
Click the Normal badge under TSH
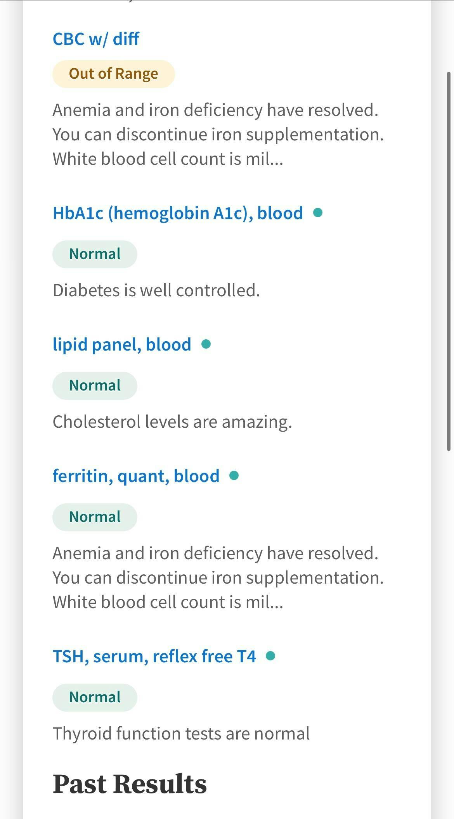(x=95, y=698)
